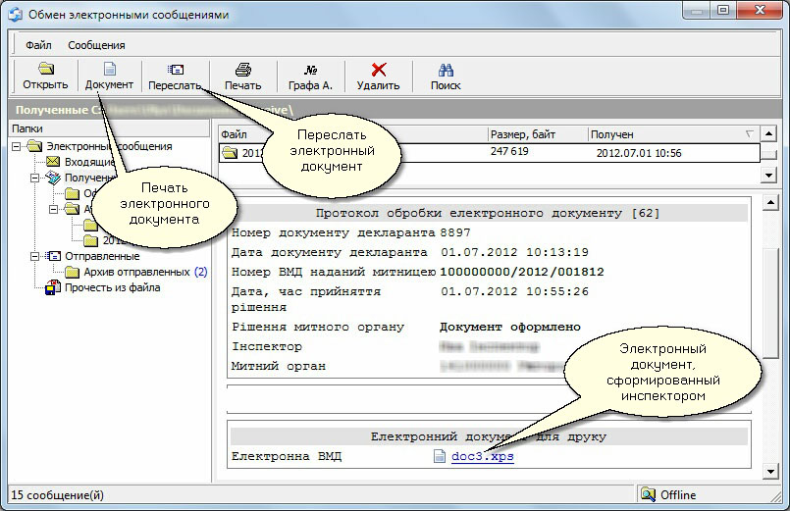Close the Обмен электронными сообщениями window
790x511 pixels.
761,11
